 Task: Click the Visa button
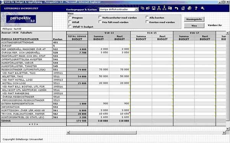(194, 26)
